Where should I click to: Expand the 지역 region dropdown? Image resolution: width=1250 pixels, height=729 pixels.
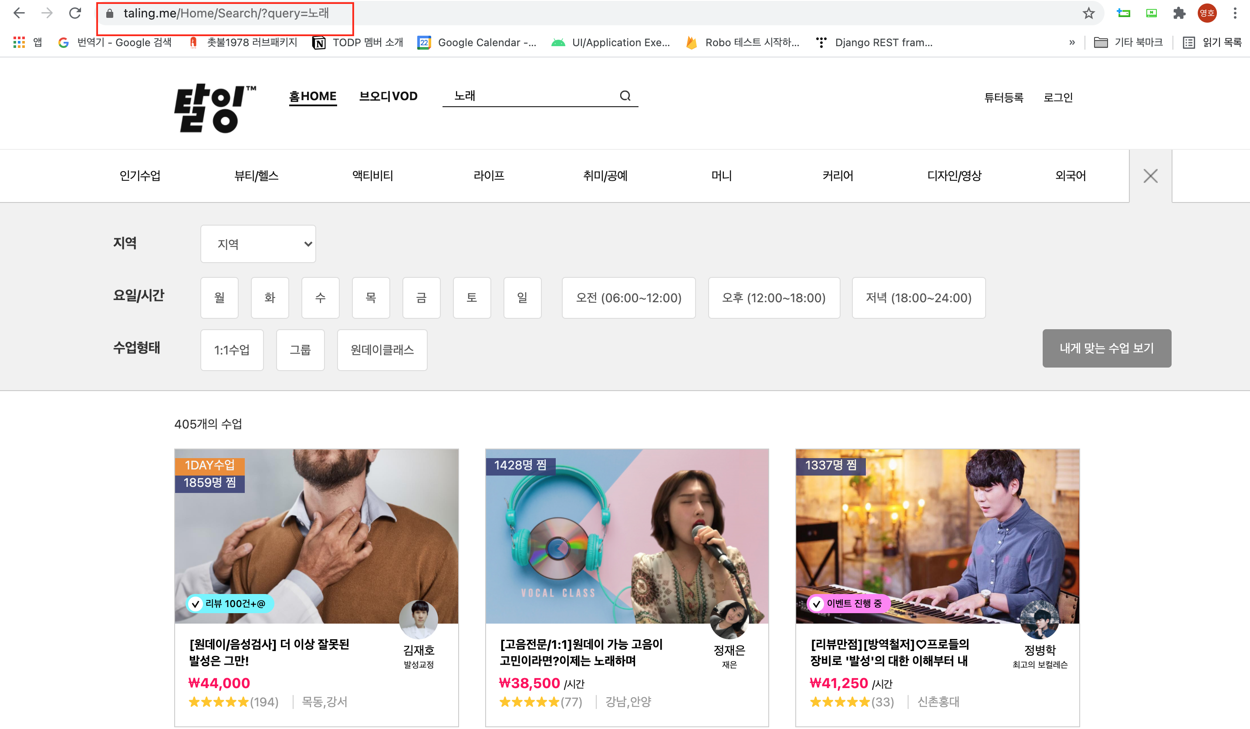pyautogui.click(x=258, y=244)
